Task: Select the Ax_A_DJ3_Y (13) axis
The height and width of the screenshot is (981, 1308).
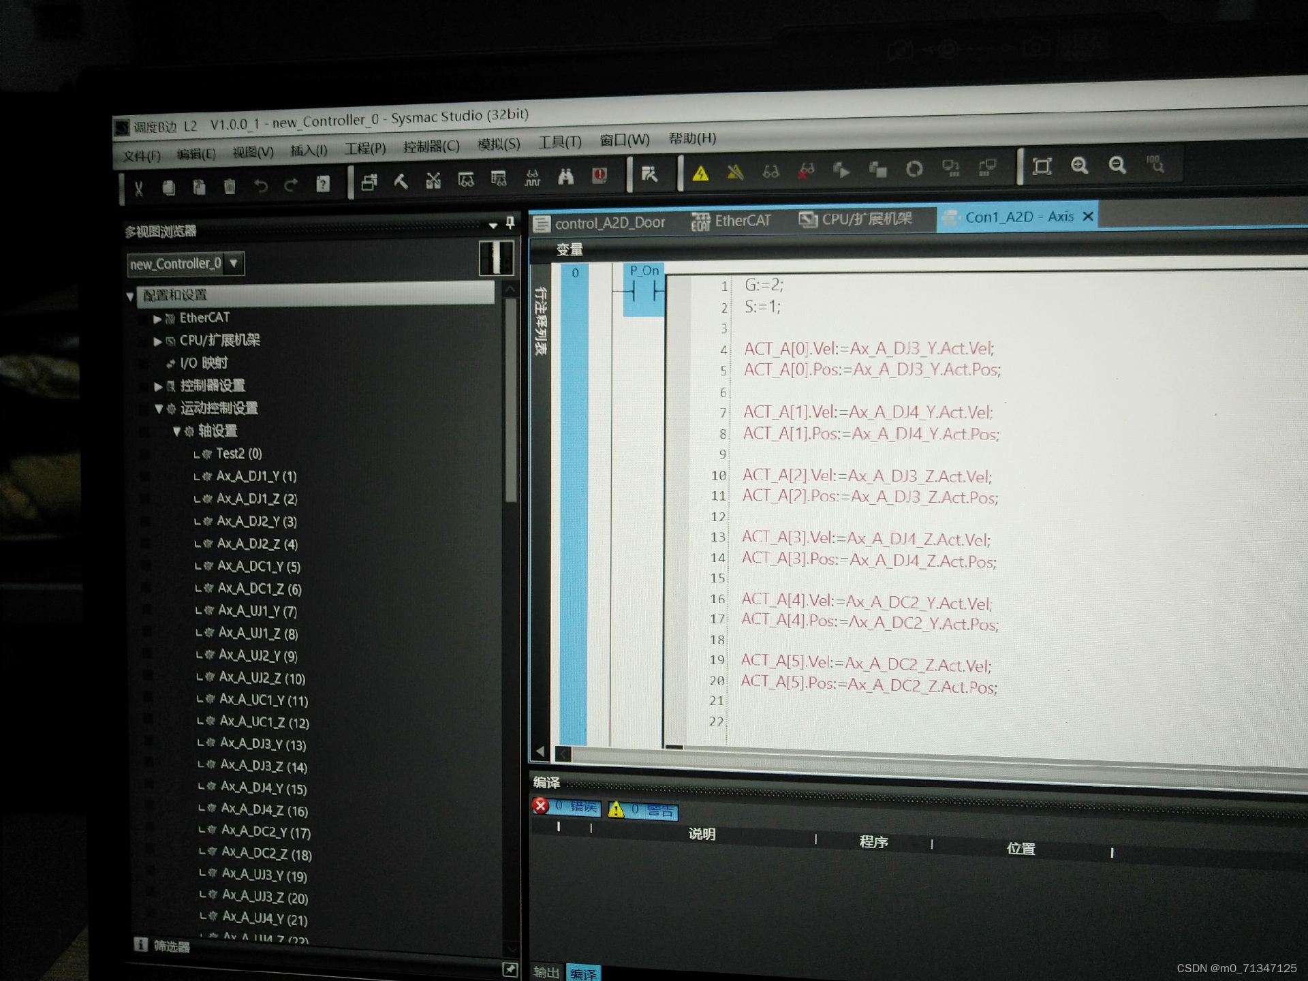Action: click(262, 744)
